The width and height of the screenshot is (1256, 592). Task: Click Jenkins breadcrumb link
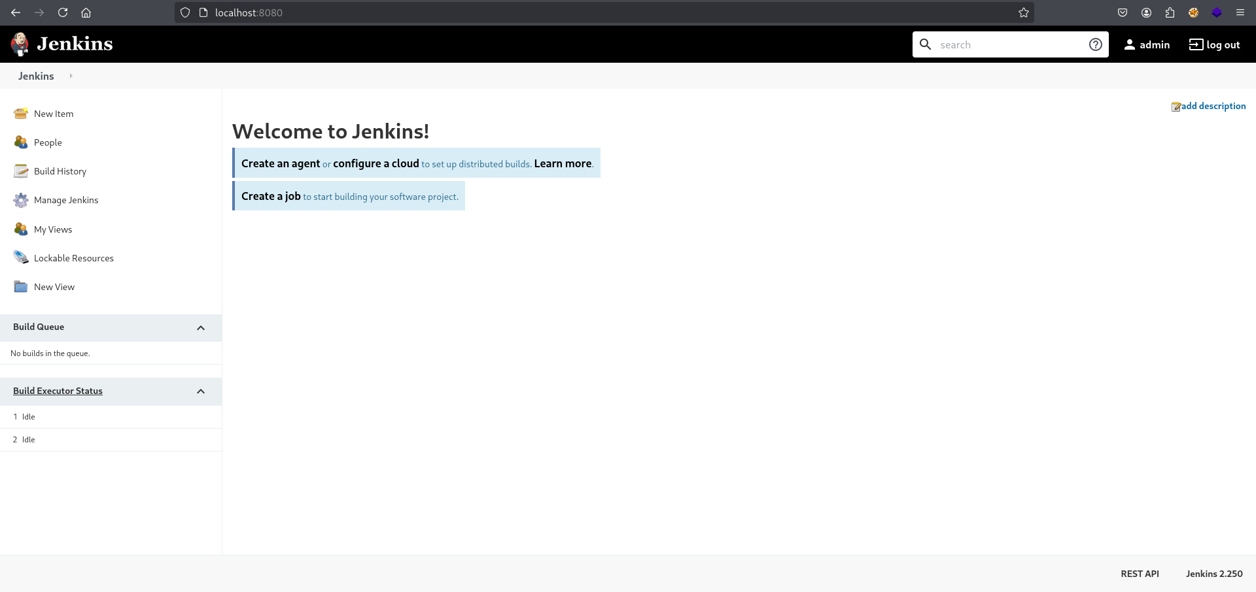[36, 76]
